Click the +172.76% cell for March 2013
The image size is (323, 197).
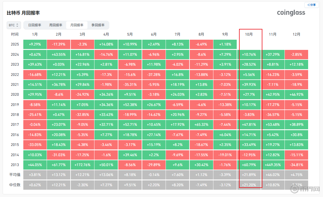(82, 165)
